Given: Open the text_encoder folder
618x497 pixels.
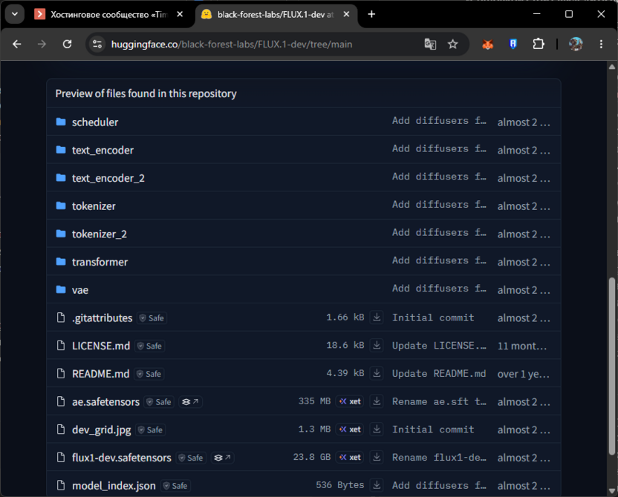Looking at the screenshot, I should click(x=103, y=150).
